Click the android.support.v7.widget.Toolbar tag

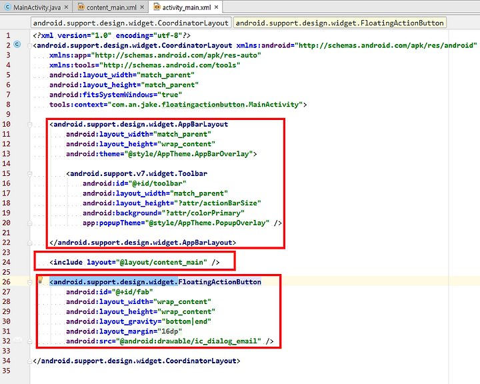(137, 173)
